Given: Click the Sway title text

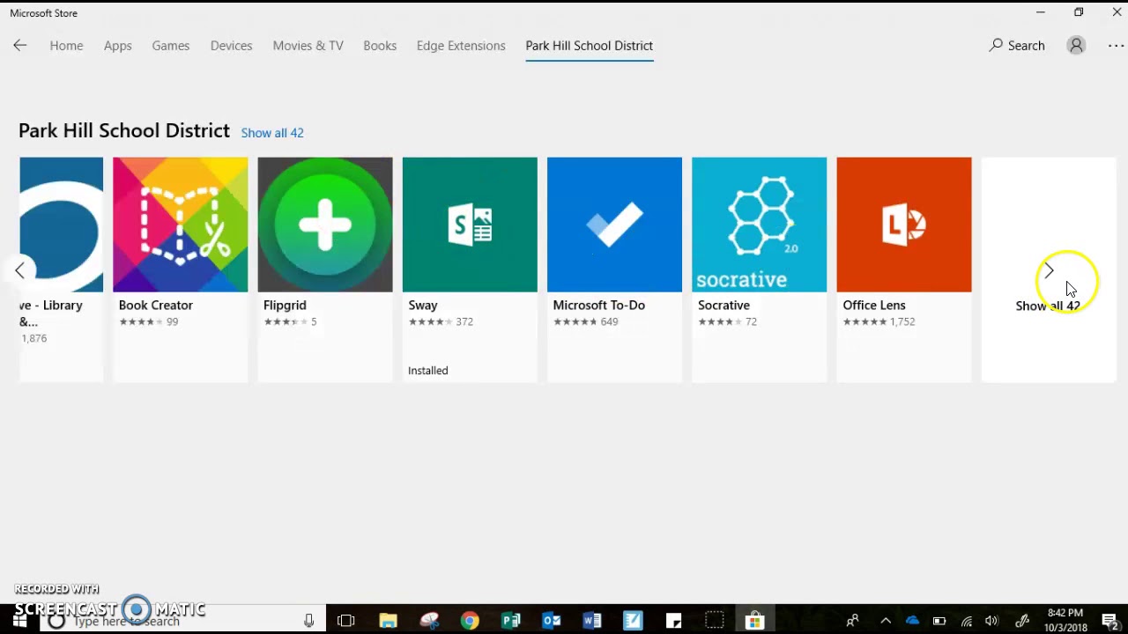Looking at the screenshot, I should 423,306.
